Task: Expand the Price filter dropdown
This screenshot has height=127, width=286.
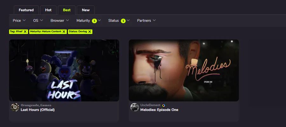Action: [x=19, y=21]
